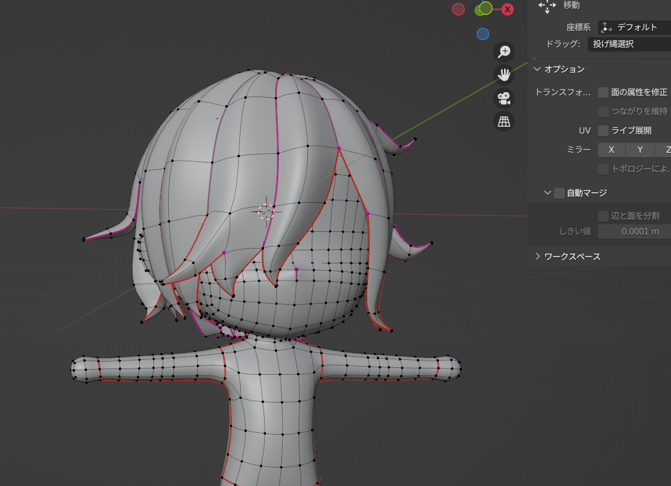Expand the ワークスペース section
The width and height of the screenshot is (671, 486).
pyautogui.click(x=537, y=257)
